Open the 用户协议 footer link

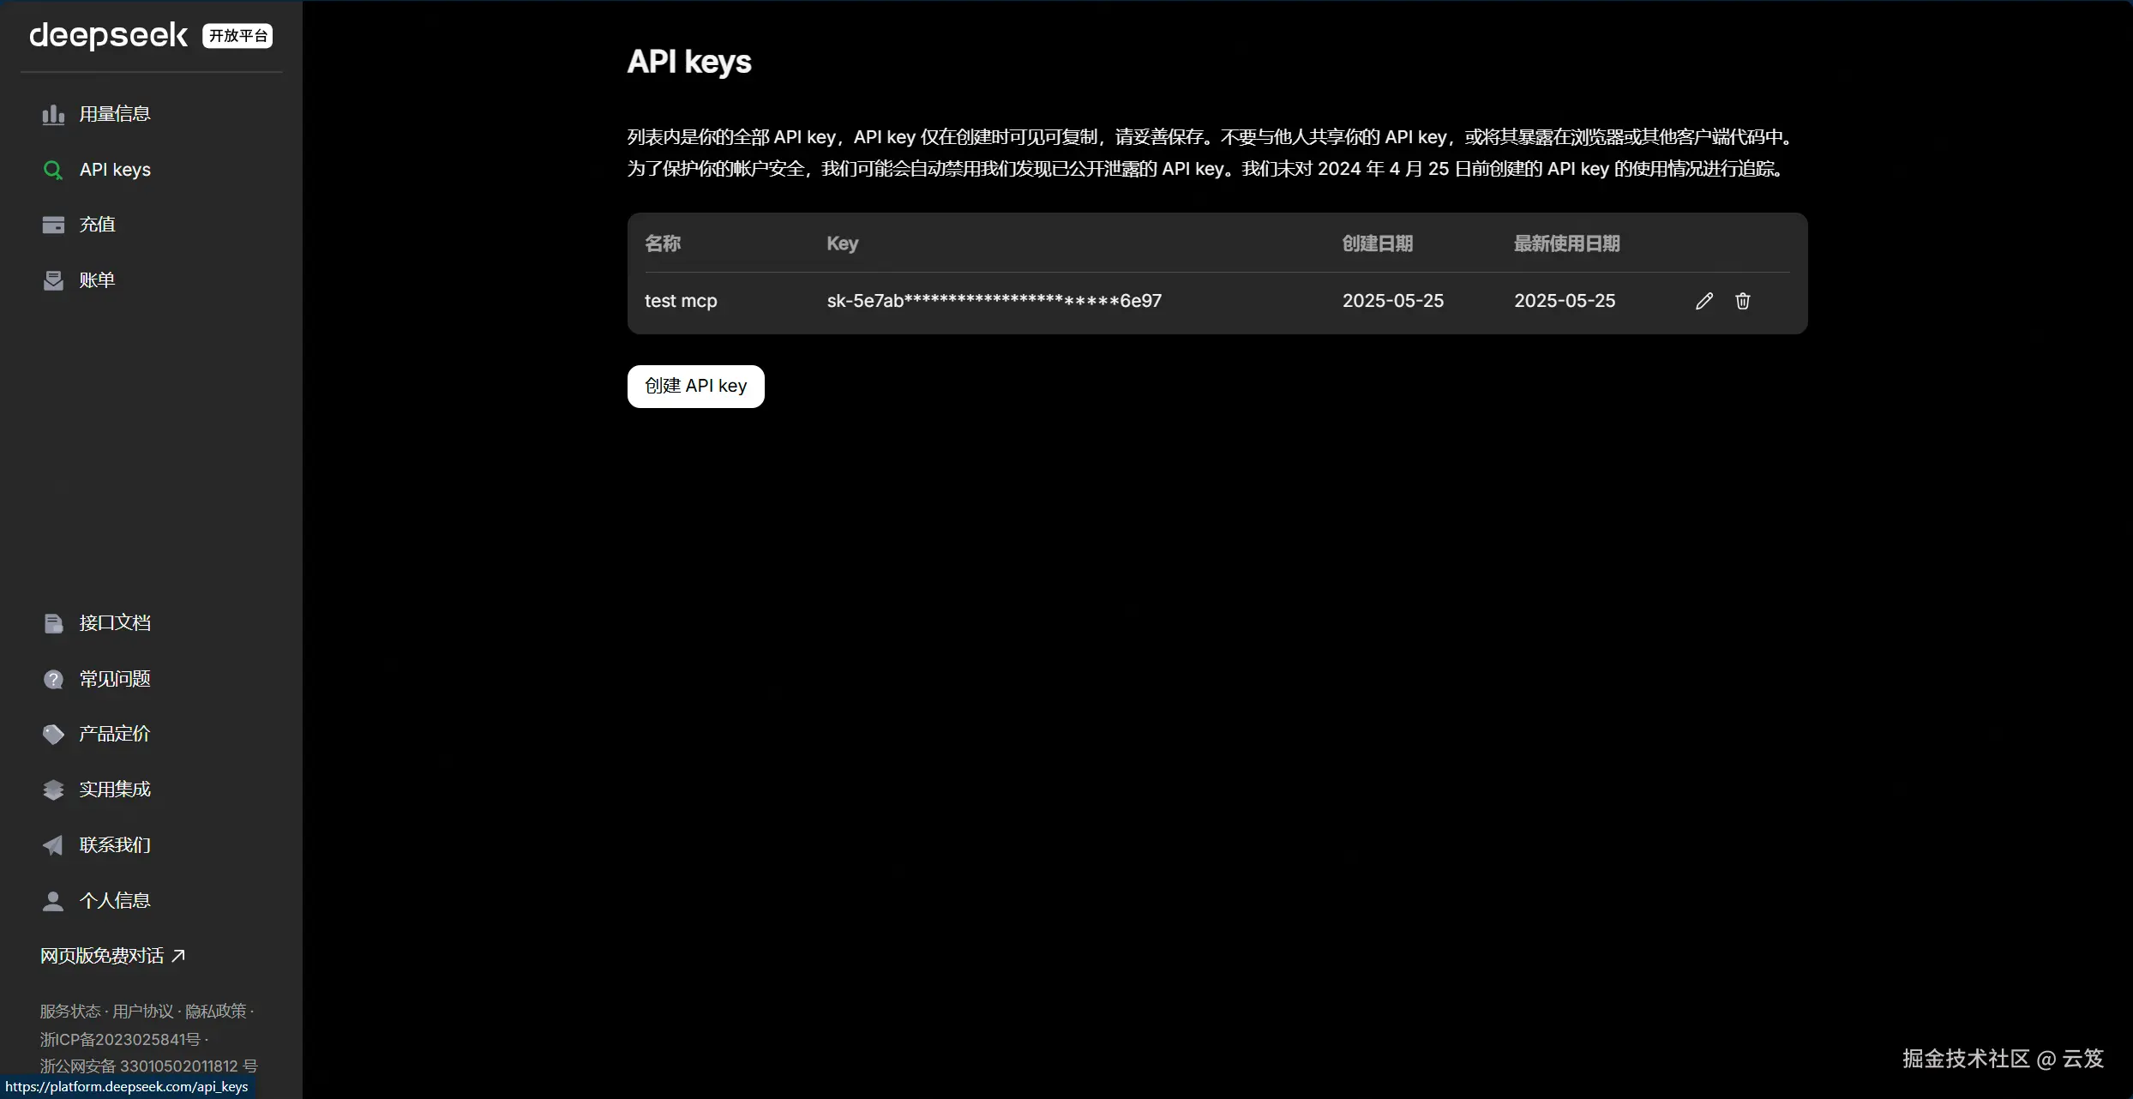point(143,1012)
